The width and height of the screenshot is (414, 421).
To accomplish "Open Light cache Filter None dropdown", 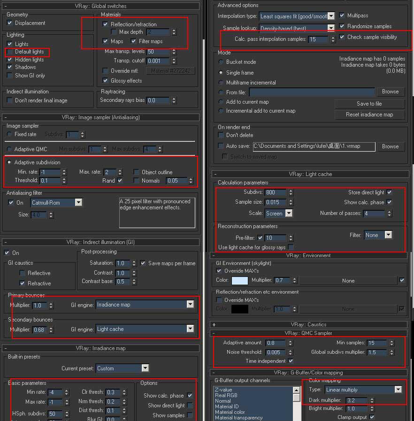I will point(388,235).
